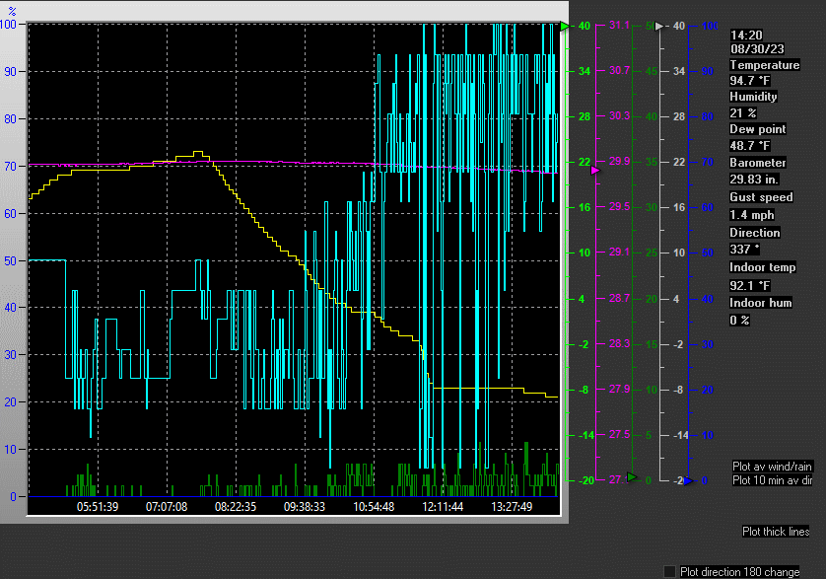Click the 09:38:33 time axis label
This screenshot has height=579, width=826.
pos(305,507)
